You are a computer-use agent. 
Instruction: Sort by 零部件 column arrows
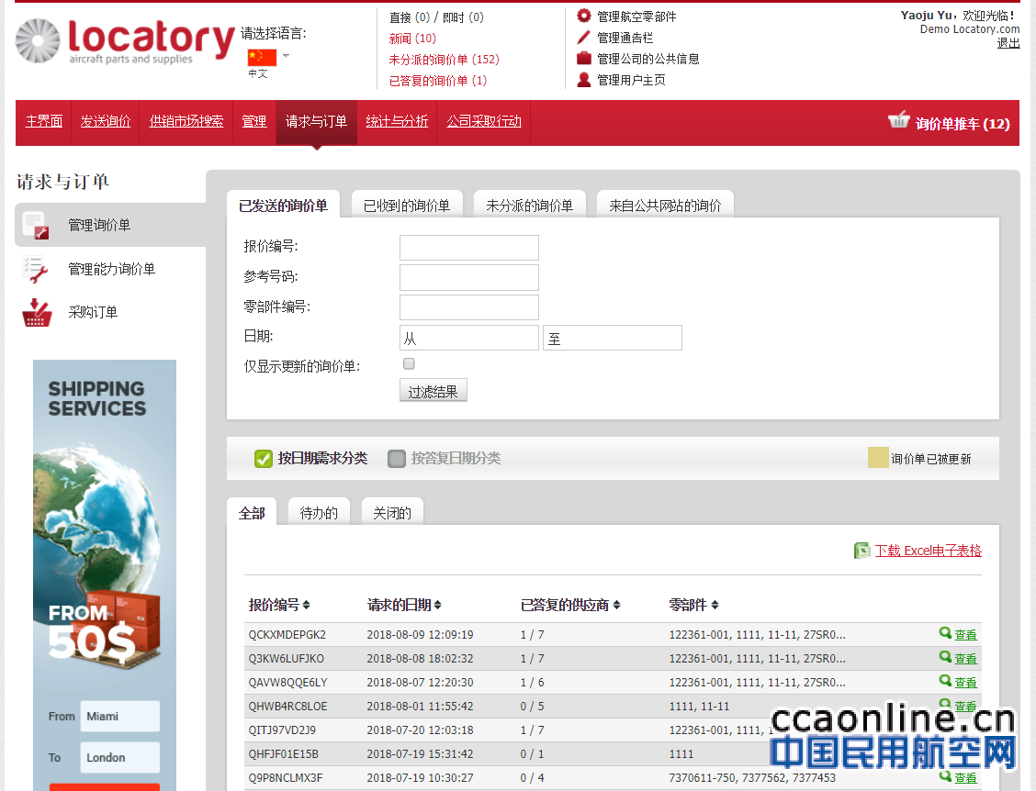point(715,605)
